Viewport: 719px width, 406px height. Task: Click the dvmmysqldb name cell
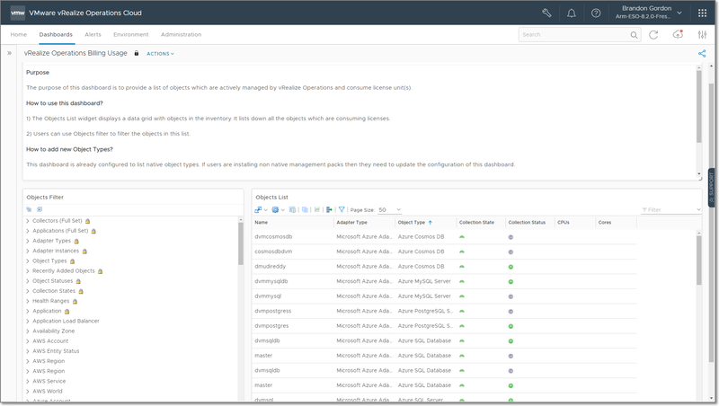tap(271, 281)
